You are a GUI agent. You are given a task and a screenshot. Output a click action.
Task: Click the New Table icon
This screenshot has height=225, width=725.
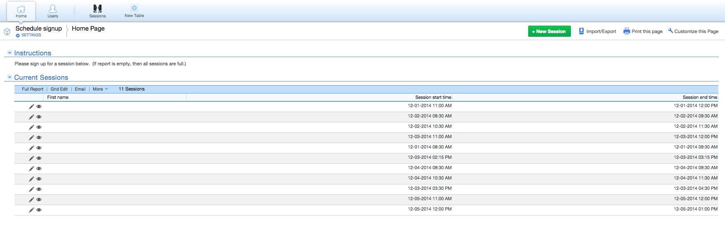[134, 8]
